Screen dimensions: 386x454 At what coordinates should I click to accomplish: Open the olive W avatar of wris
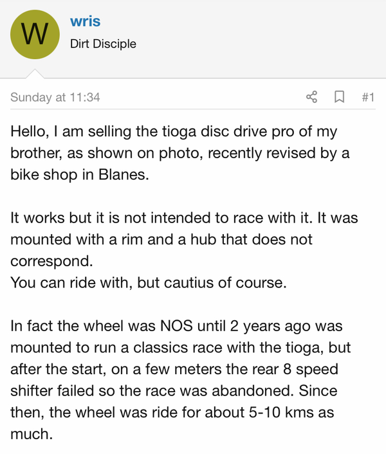[35, 35]
